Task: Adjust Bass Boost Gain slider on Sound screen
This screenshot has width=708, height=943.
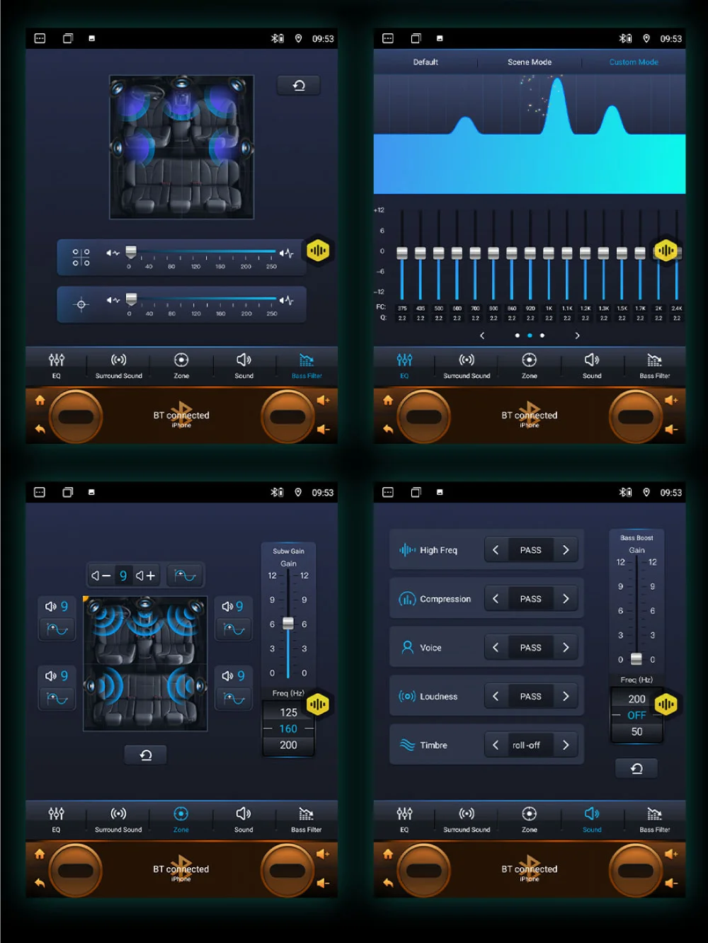Action: (x=636, y=659)
